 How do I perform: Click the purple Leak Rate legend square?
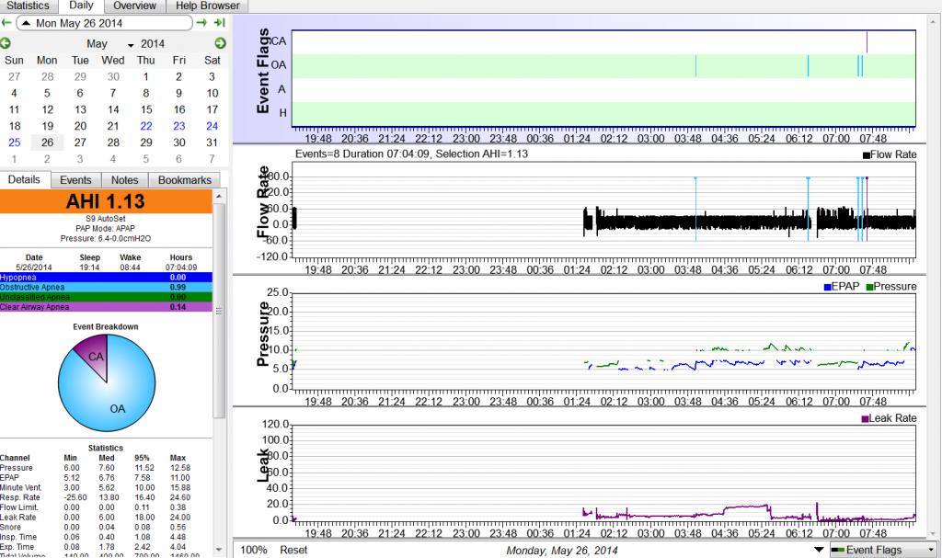(865, 418)
